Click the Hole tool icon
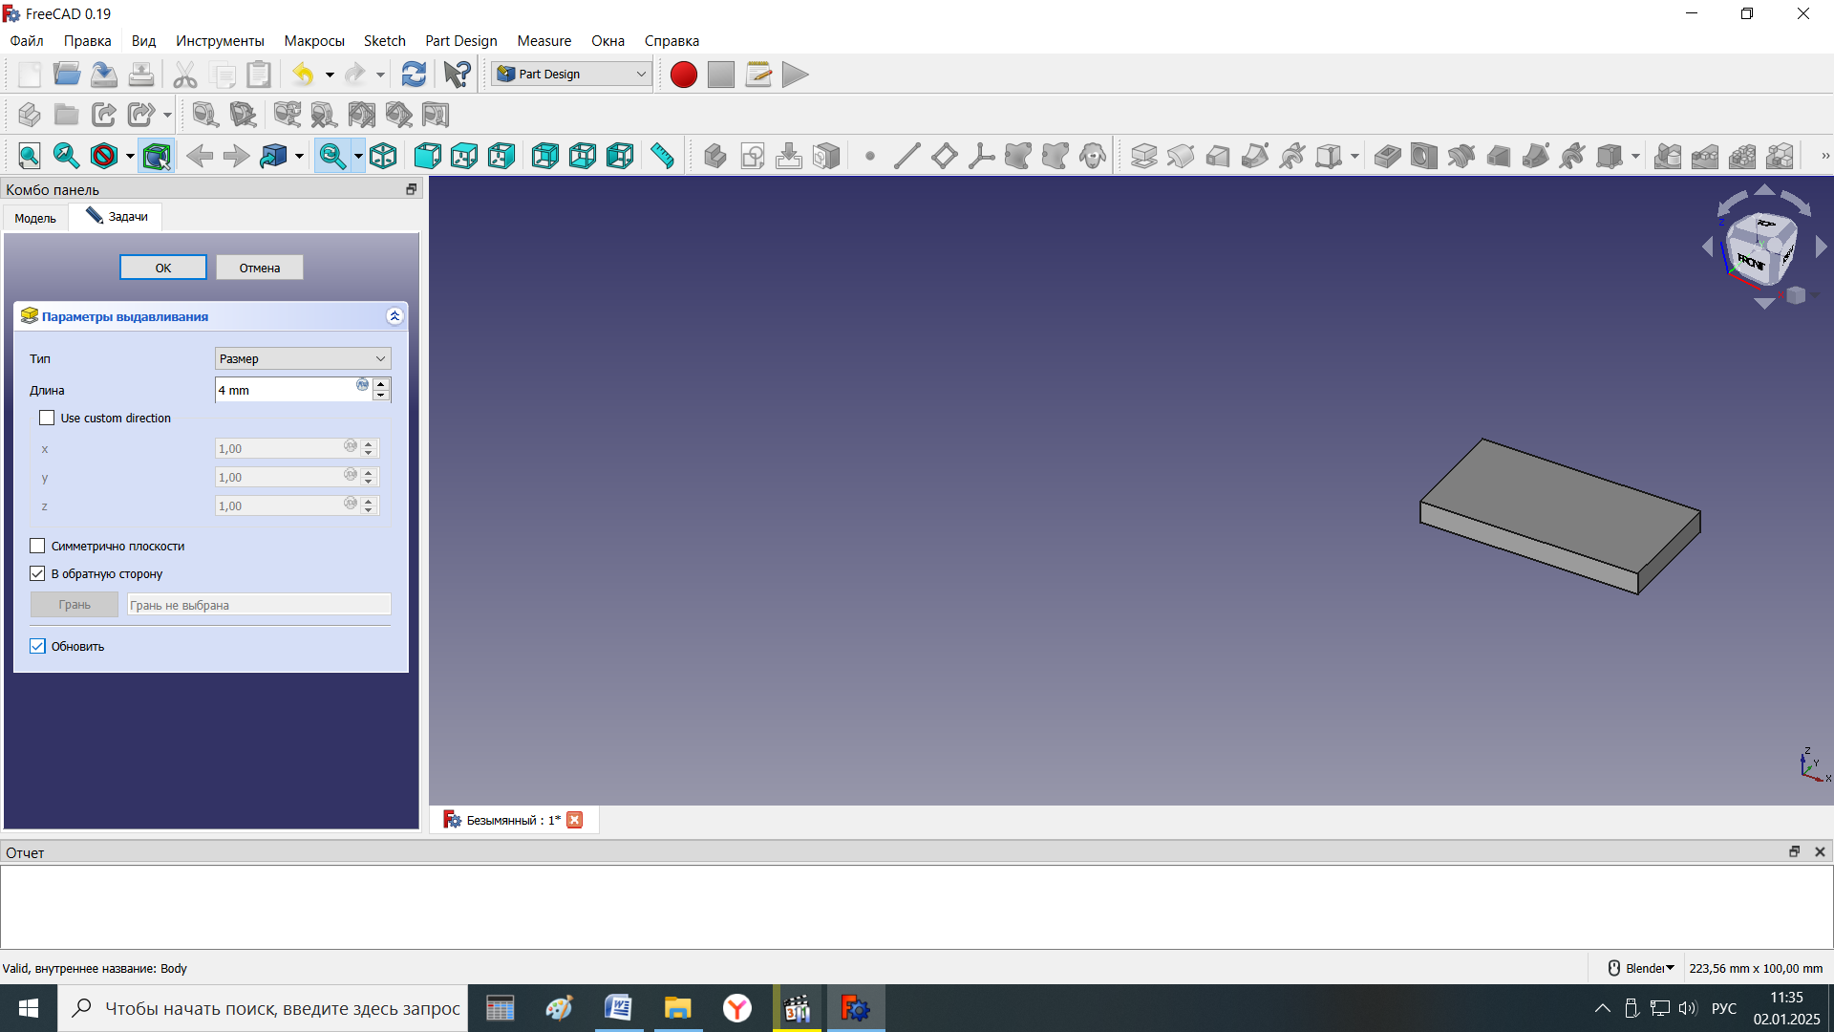Viewport: 1834px width, 1032px height. (x=1424, y=156)
